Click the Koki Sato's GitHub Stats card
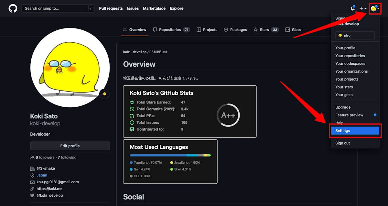This screenshot has height=206, width=388. point(190,112)
